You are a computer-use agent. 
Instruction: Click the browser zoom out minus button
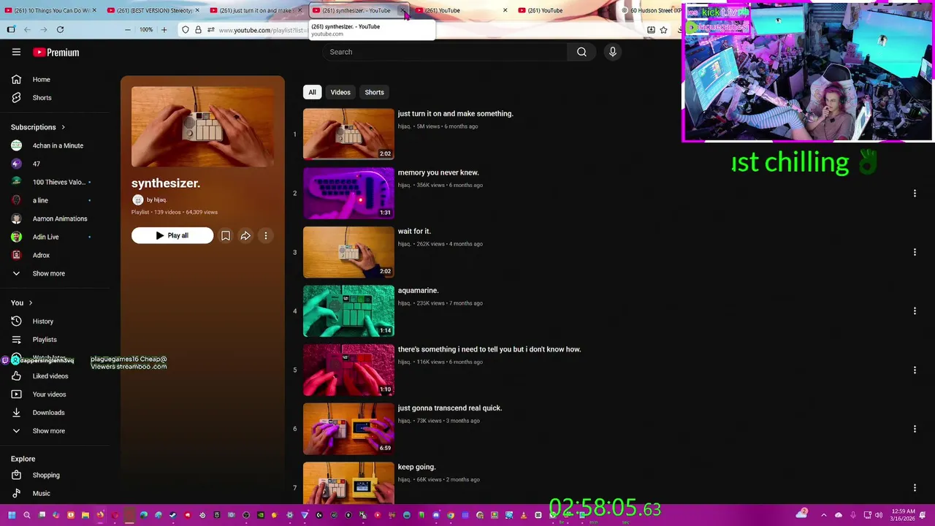127,30
